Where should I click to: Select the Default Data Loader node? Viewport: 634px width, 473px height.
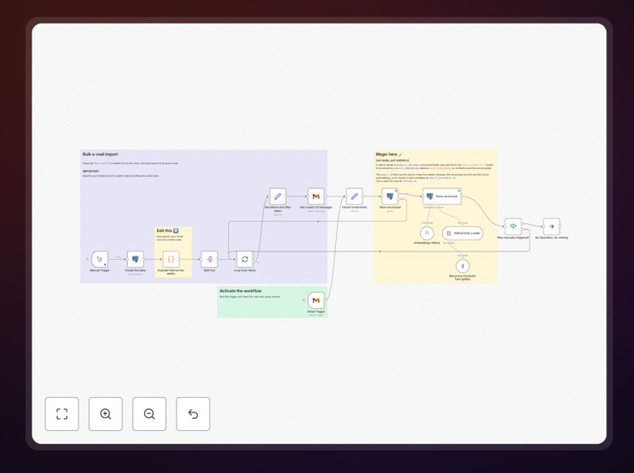[x=462, y=234]
